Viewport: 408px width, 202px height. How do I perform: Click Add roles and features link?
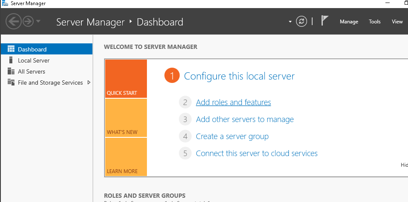click(x=233, y=102)
